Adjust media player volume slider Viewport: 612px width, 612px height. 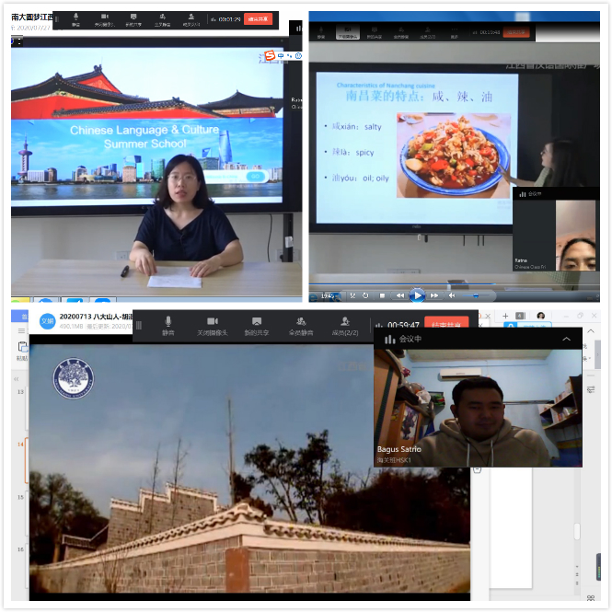[476, 295]
